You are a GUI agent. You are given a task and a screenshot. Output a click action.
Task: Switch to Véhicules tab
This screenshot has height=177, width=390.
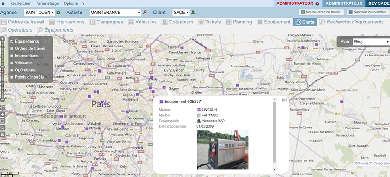[x=143, y=22]
